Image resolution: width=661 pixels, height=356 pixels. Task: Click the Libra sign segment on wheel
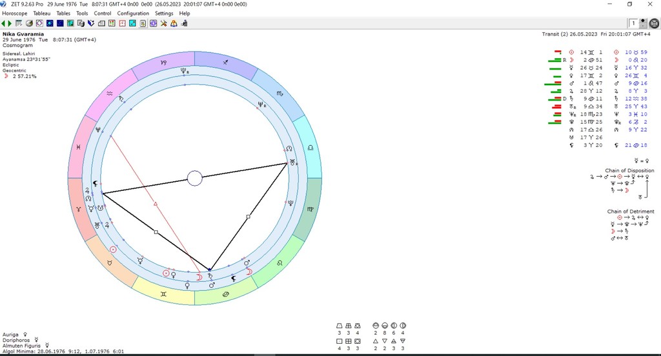(310, 148)
